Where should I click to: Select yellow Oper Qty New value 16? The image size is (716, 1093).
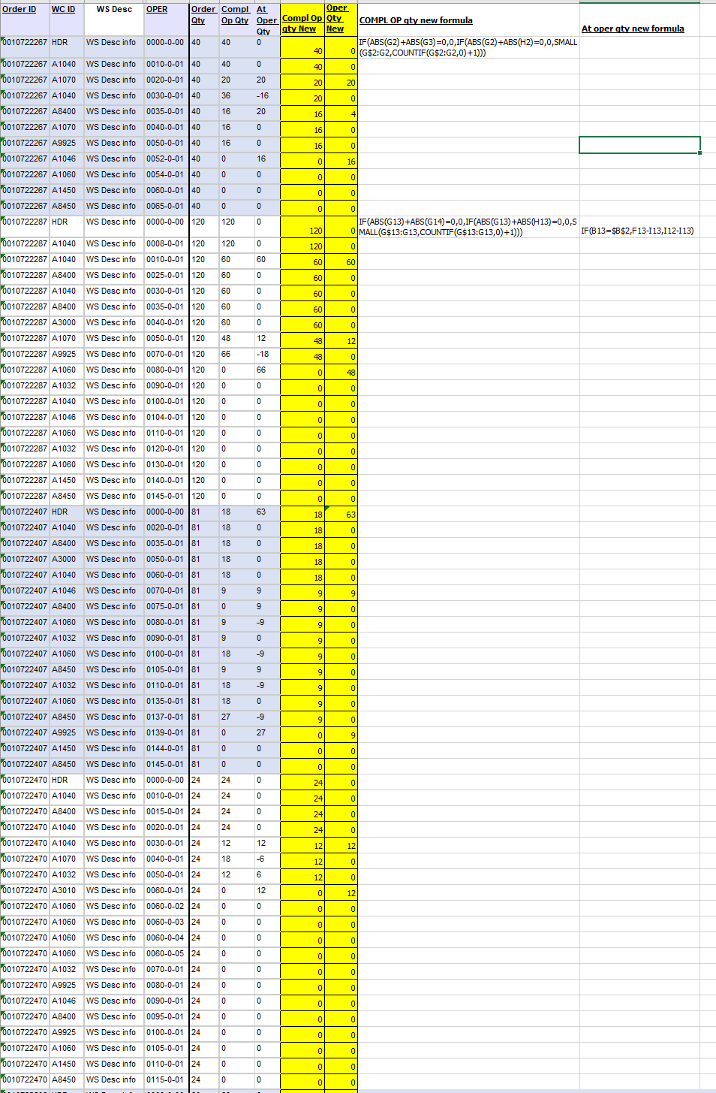[x=341, y=162]
